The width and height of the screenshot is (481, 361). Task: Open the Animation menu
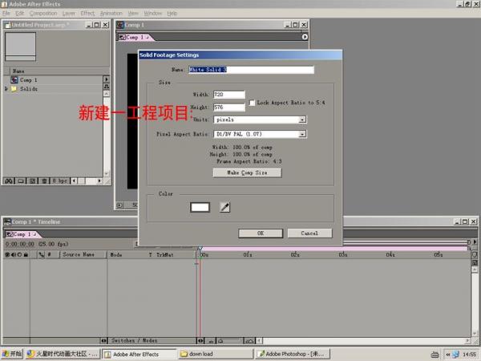click(x=111, y=14)
